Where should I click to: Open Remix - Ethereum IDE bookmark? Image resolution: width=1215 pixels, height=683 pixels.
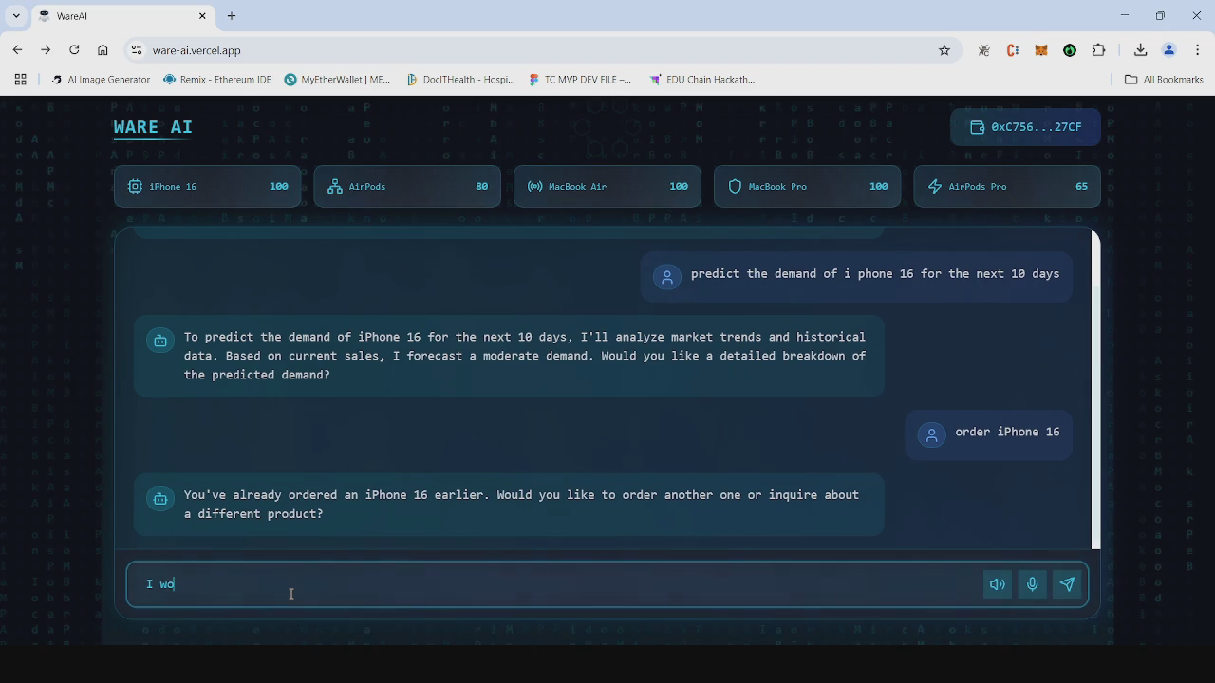tap(217, 80)
